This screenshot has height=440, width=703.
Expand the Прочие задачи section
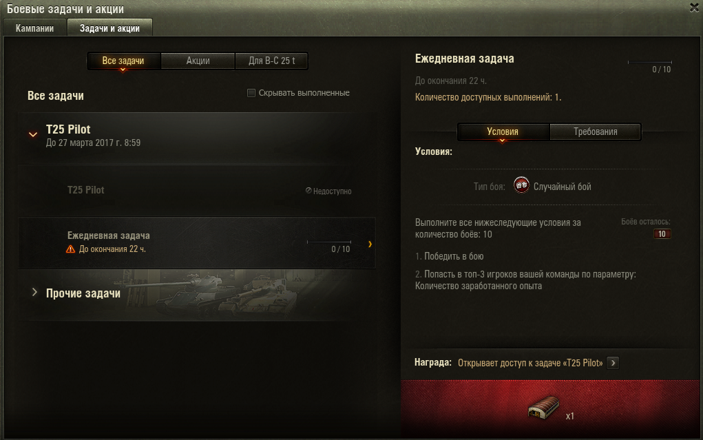click(34, 293)
